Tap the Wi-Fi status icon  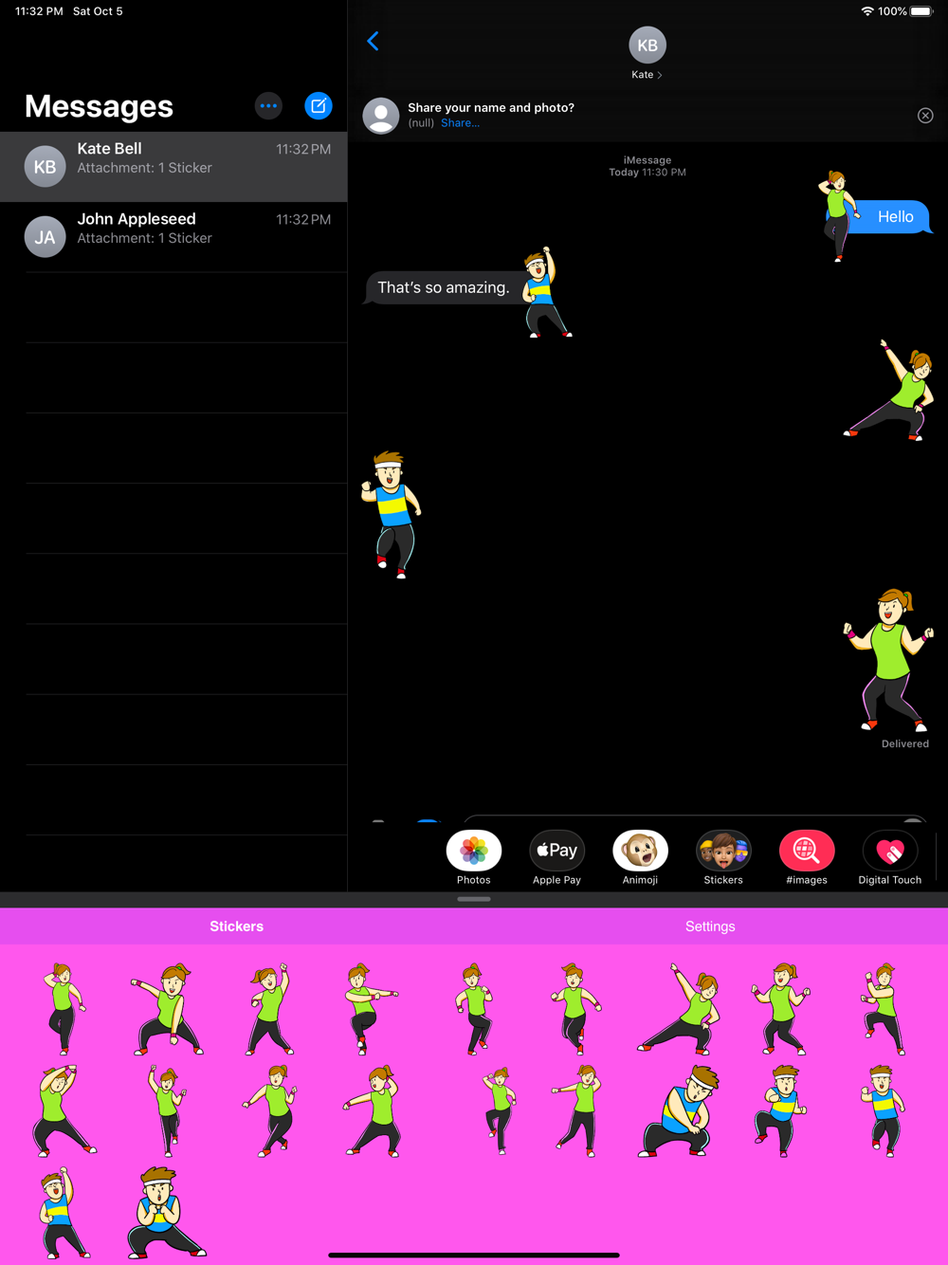[x=867, y=11]
